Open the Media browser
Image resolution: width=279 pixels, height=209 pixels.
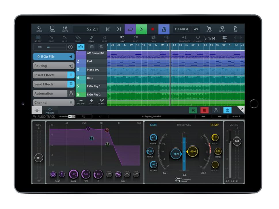[x=39, y=29]
